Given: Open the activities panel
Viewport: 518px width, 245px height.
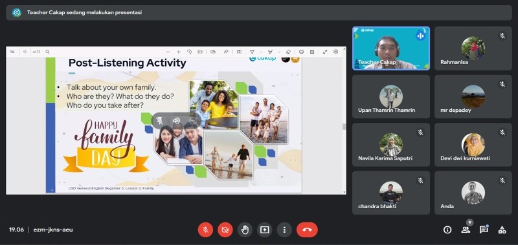Looking at the screenshot, I should (502, 230).
